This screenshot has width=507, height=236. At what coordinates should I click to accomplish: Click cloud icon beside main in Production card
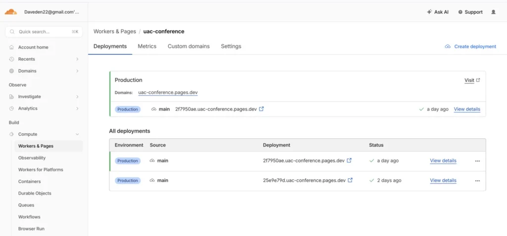click(x=154, y=109)
